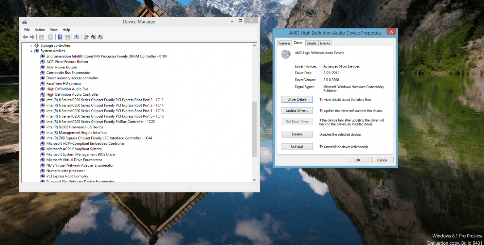The height and width of the screenshot is (245, 484).
Task: Select the Driver tab
Action: (x=298, y=43)
